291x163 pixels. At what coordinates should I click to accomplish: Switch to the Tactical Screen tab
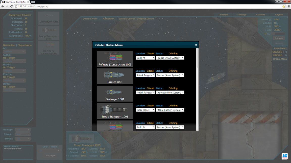tap(127, 19)
